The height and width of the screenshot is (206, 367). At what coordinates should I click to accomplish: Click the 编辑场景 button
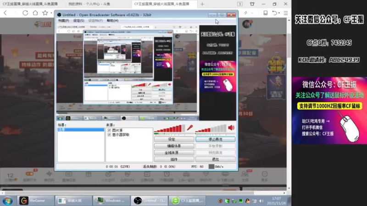pyautogui.click(x=174, y=146)
